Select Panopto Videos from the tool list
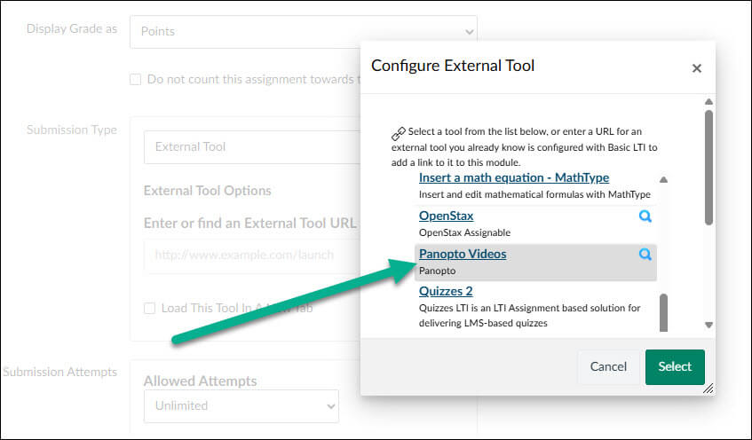Image resolution: width=752 pixels, height=440 pixels. coord(463,254)
